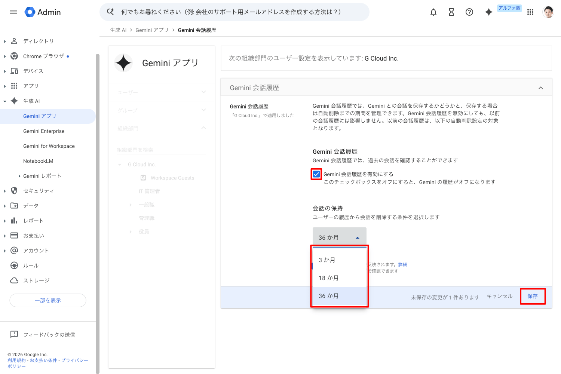Click the デバイス devices icon

[14, 71]
